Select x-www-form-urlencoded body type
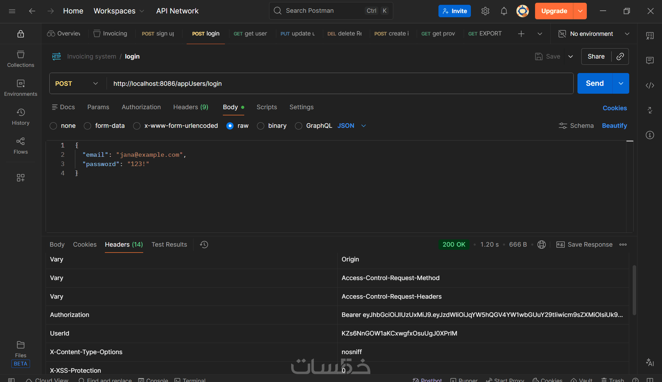 coord(137,126)
